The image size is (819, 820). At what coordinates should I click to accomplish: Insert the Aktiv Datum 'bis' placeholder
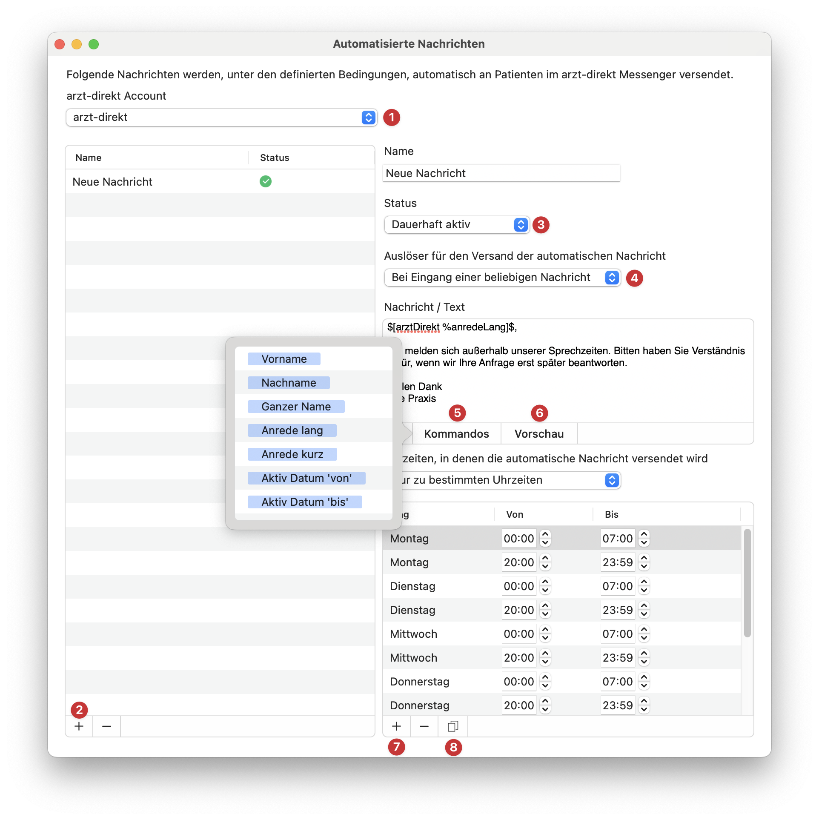(305, 502)
